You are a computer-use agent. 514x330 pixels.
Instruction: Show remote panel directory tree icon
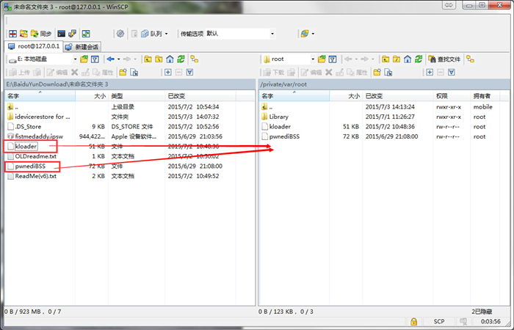pyautogui.click(x=471, y=59)
